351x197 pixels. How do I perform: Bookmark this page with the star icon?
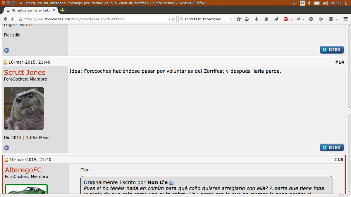(239, 19)
